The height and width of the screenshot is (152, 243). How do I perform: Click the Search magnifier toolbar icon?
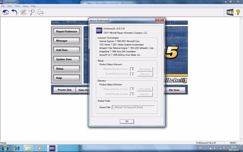coord(32,12)
